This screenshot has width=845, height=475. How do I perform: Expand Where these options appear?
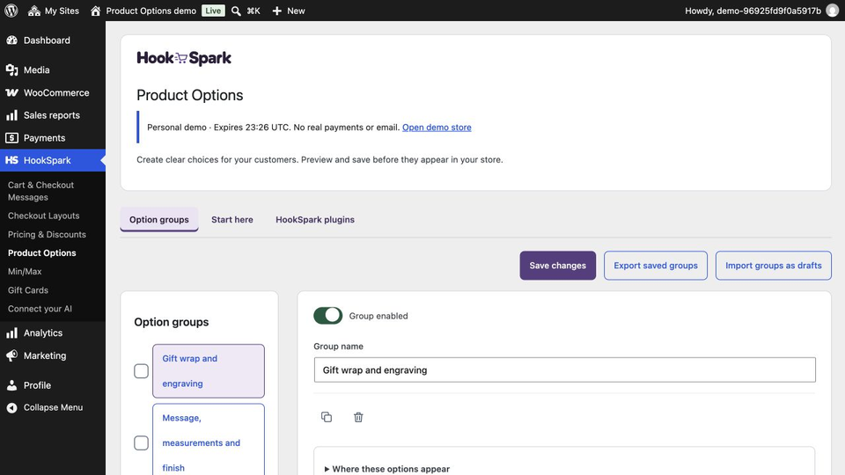pyautogui.click(x=387, y=469)
